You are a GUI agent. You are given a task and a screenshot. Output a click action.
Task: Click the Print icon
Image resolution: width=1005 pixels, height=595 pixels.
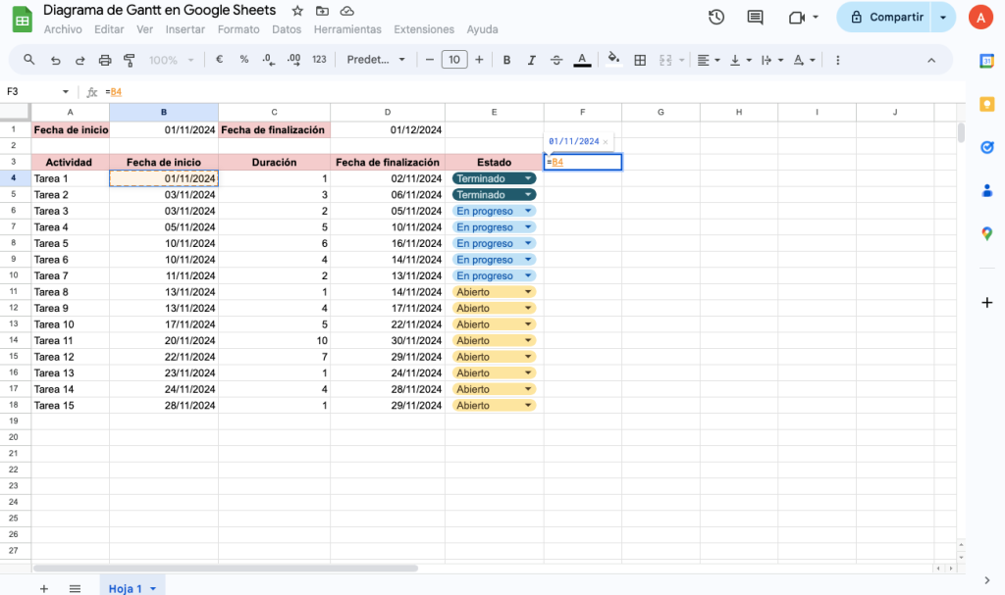click(x=105, y=60)
